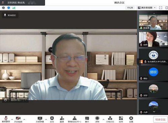This screenshot has width=168, height=123.
Task: Open the Share Screen (共享屏幕) tool
Action: pyautogui.click(x=40, y=119)
